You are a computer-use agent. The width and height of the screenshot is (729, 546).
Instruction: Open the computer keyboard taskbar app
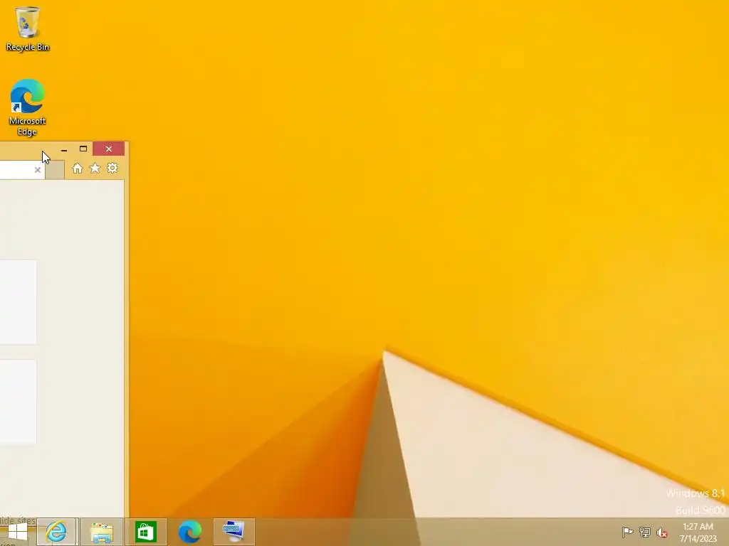234,532
